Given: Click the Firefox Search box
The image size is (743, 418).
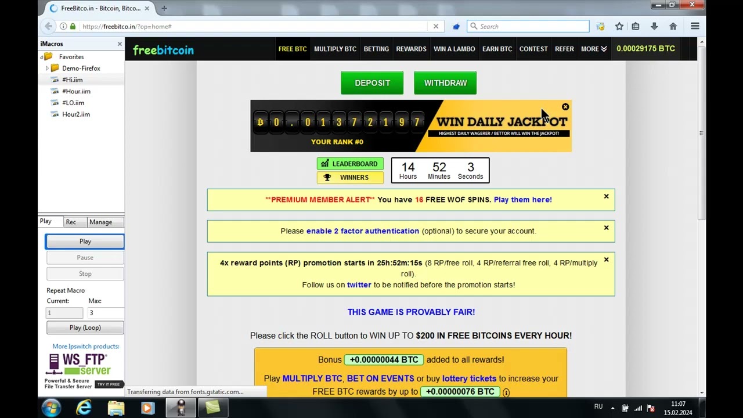Looking at the screenshot, I should pos(528,26).
